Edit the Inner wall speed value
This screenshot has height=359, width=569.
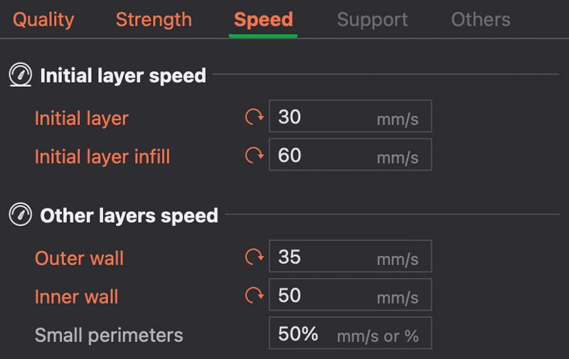click(x=324, y=296)
